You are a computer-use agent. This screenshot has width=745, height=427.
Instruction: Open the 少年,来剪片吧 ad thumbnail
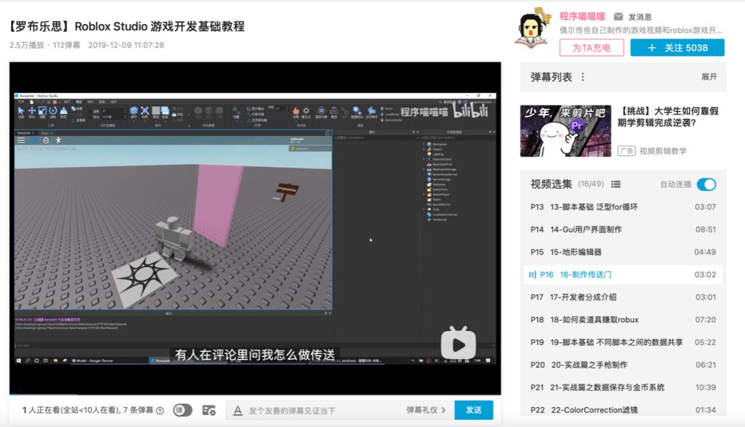tap(566, 131)
